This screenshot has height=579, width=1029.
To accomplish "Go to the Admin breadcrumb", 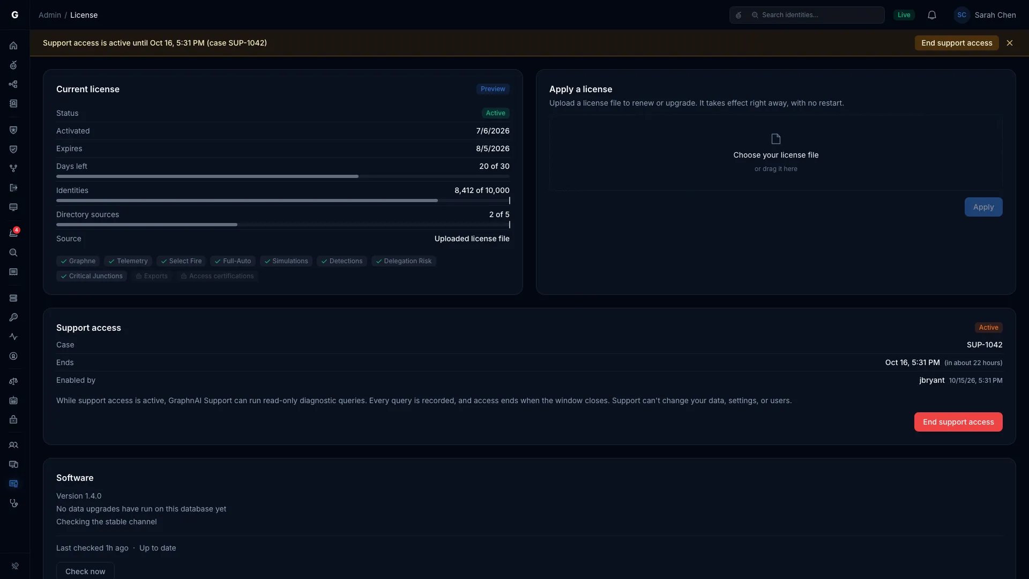I will point(50,15).
